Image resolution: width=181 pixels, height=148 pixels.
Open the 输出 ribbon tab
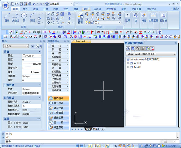(x=86, y=9)
